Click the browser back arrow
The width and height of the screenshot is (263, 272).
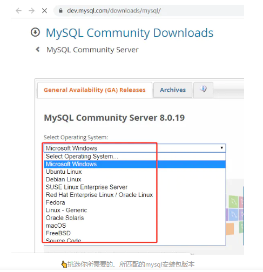[19, 11]
